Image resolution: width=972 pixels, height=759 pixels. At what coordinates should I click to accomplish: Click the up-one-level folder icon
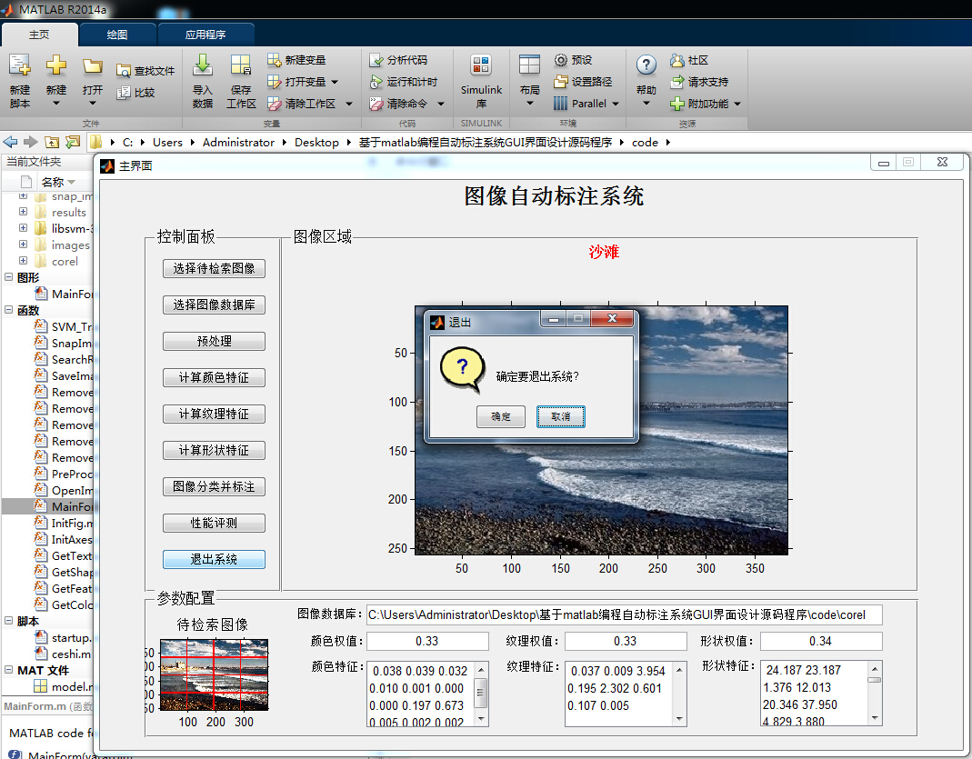(52, 142)
